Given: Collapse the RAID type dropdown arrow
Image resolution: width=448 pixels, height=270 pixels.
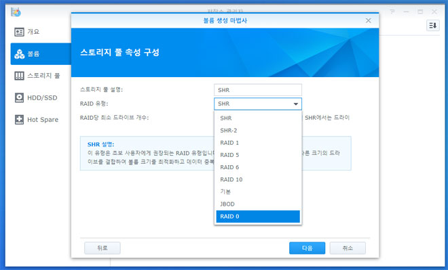Looking at the screenshot, I should click(296, 104).
